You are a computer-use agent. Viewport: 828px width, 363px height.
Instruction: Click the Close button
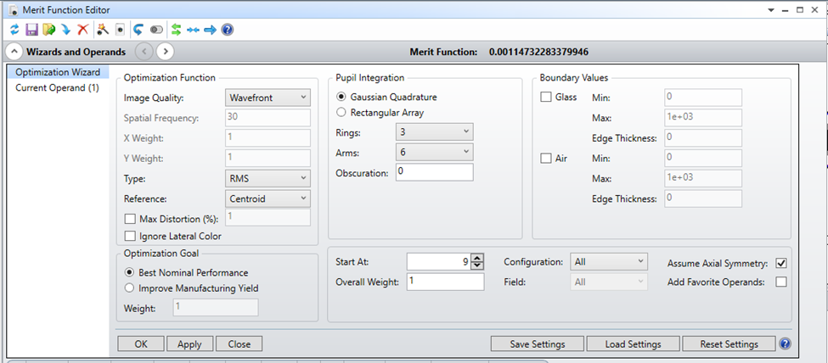(x=239, y=344)
